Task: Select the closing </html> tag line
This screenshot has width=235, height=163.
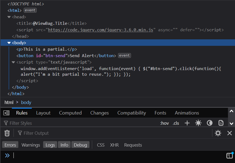Action: (x=16, y=94)
